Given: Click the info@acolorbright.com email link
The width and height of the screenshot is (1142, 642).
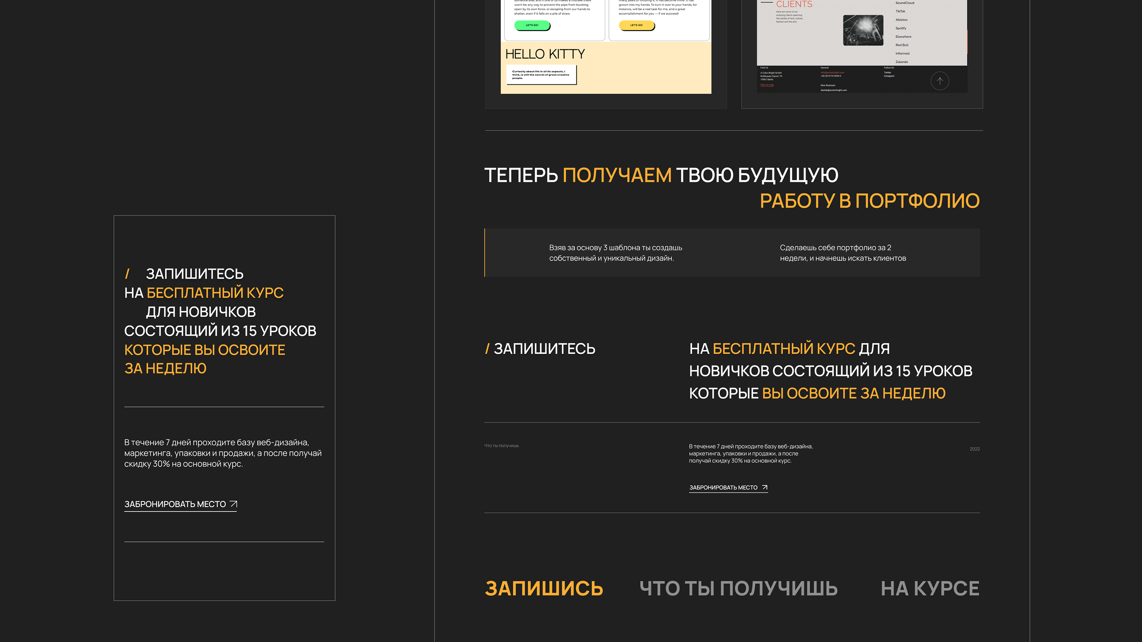Looking at the screenshot, I should [832, 73].
